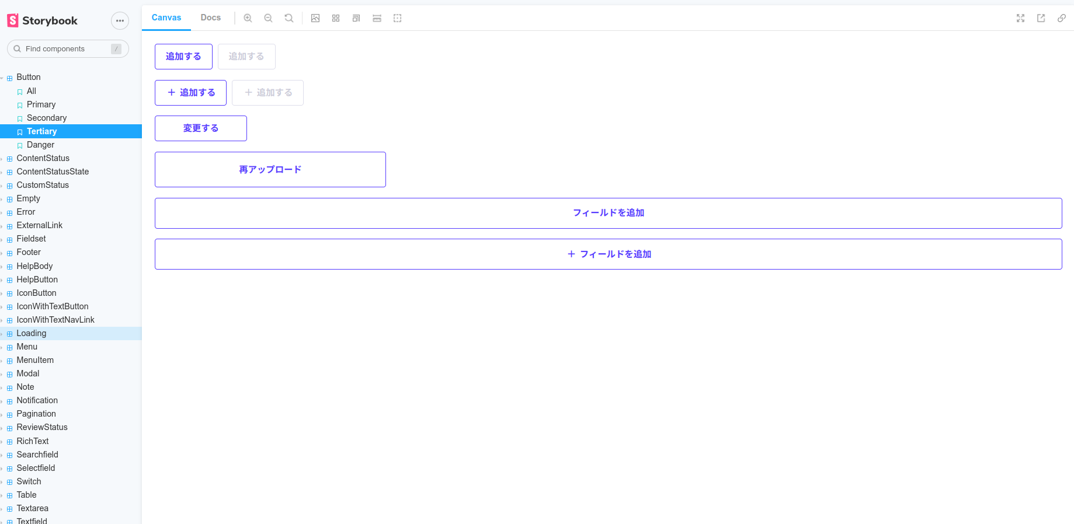Copy canvas link icon
The height and width of the screenshot is (524, 1074).
[1061, 18]
